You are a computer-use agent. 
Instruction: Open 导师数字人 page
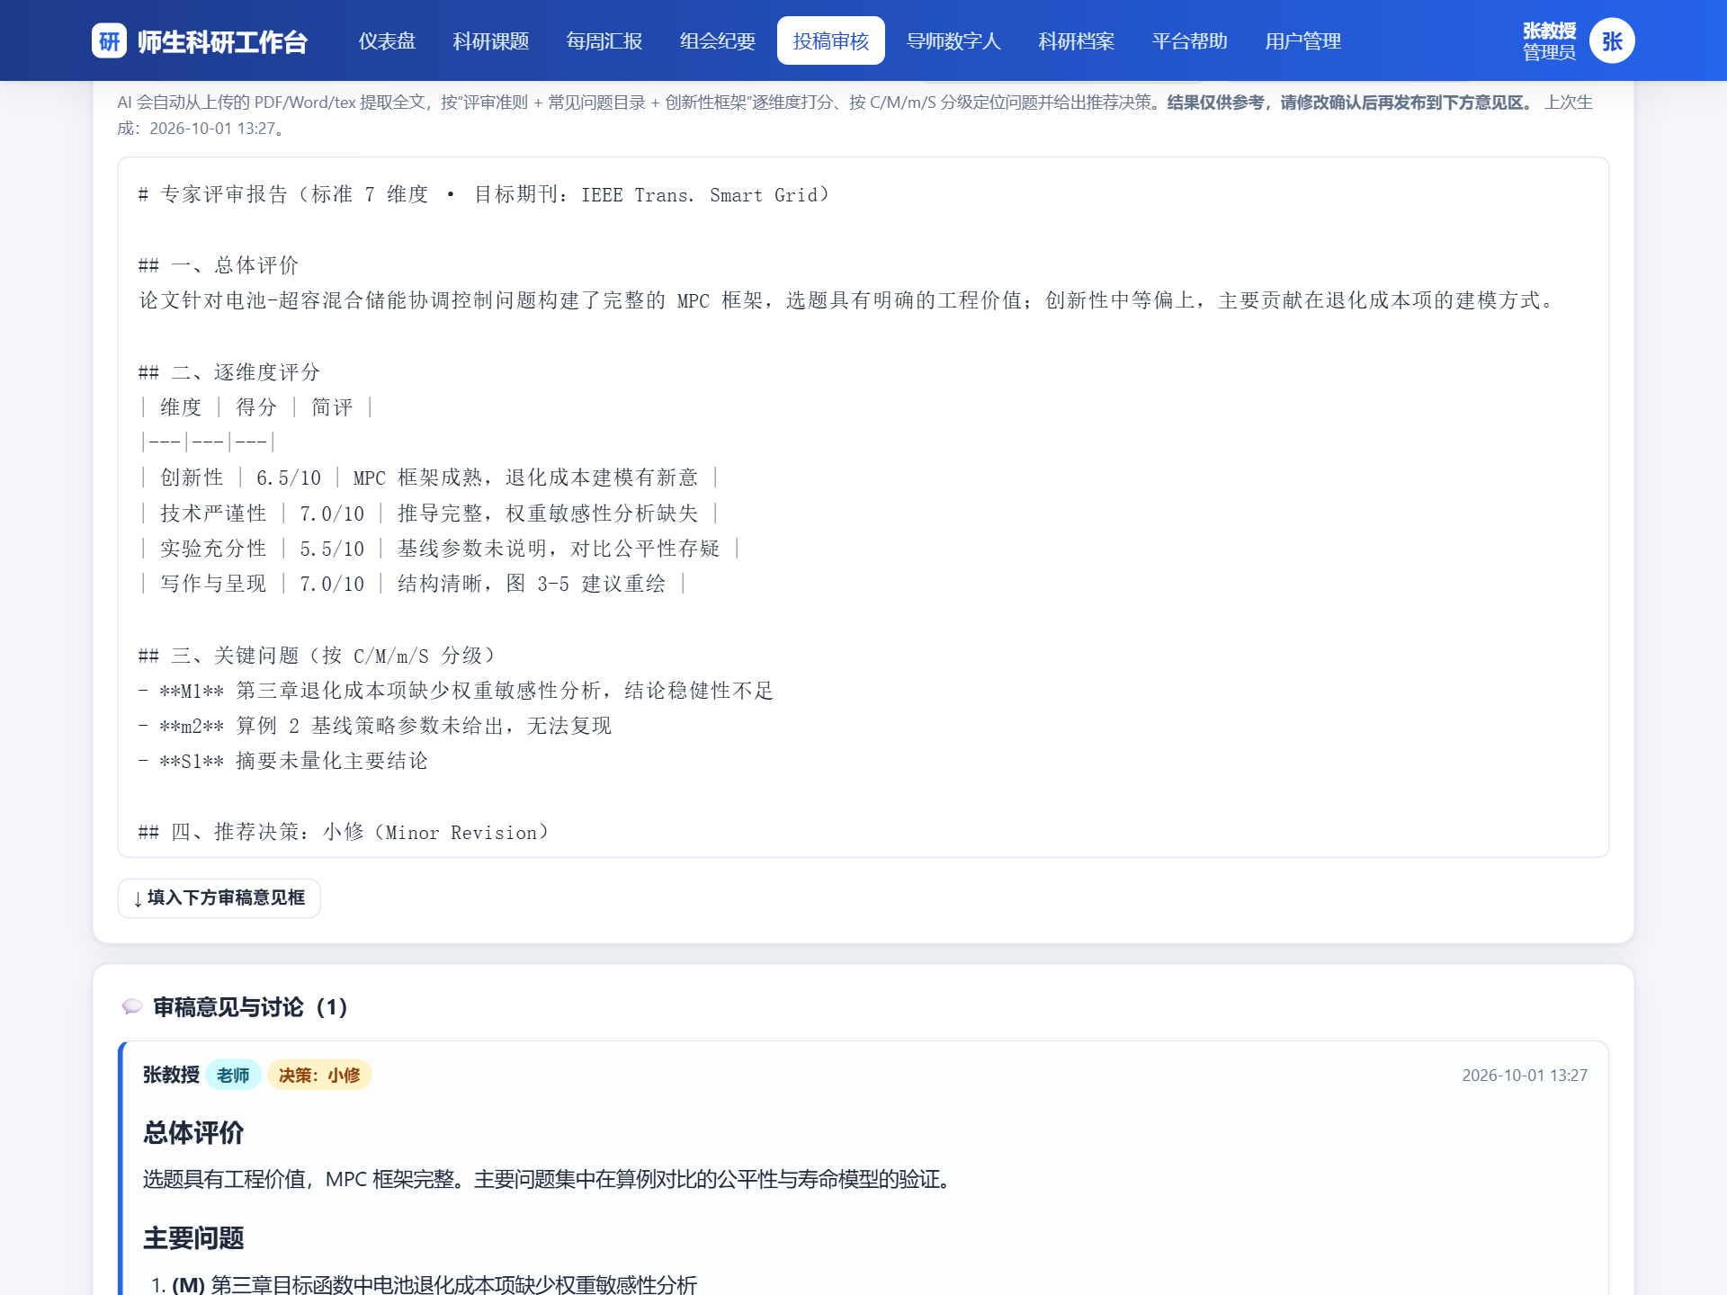(953, 40)
